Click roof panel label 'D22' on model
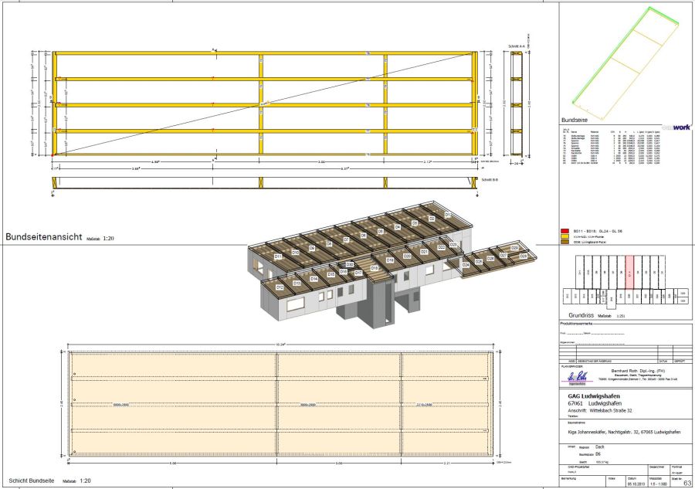This screenshot has height=489, width=695. (x=442, y=247)
